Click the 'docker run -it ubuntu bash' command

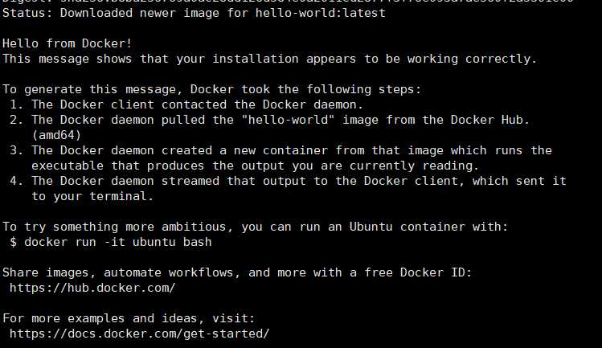[118, 242]
